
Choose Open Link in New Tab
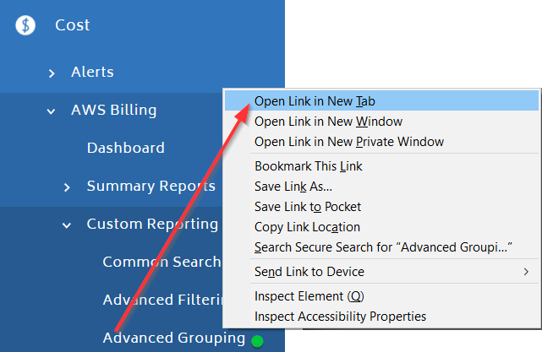tap(381, 101)
